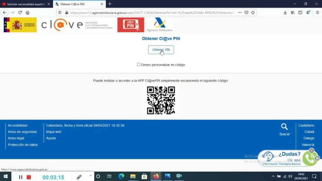
Task: Minimize the recorder toolbar dash
Action: (91, 176)
